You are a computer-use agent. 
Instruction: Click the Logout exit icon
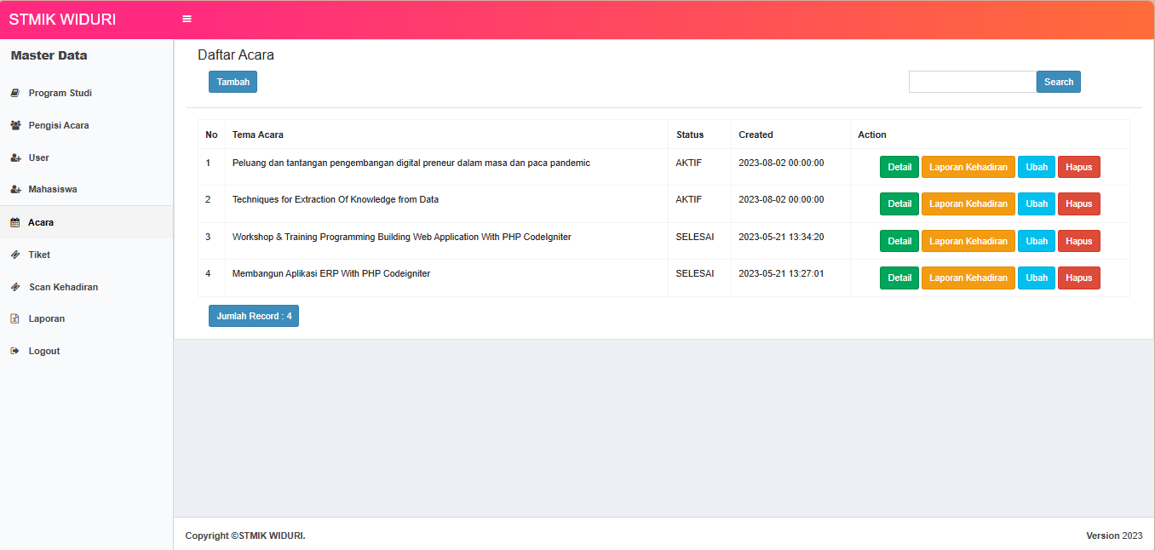pos(14,351)
